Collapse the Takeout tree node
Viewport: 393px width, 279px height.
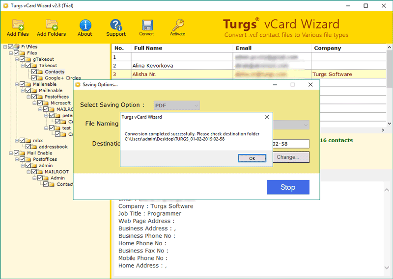(x=23, y=66)
